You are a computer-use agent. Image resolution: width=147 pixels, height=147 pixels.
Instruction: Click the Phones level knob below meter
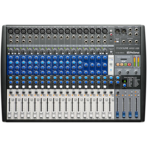136,72
